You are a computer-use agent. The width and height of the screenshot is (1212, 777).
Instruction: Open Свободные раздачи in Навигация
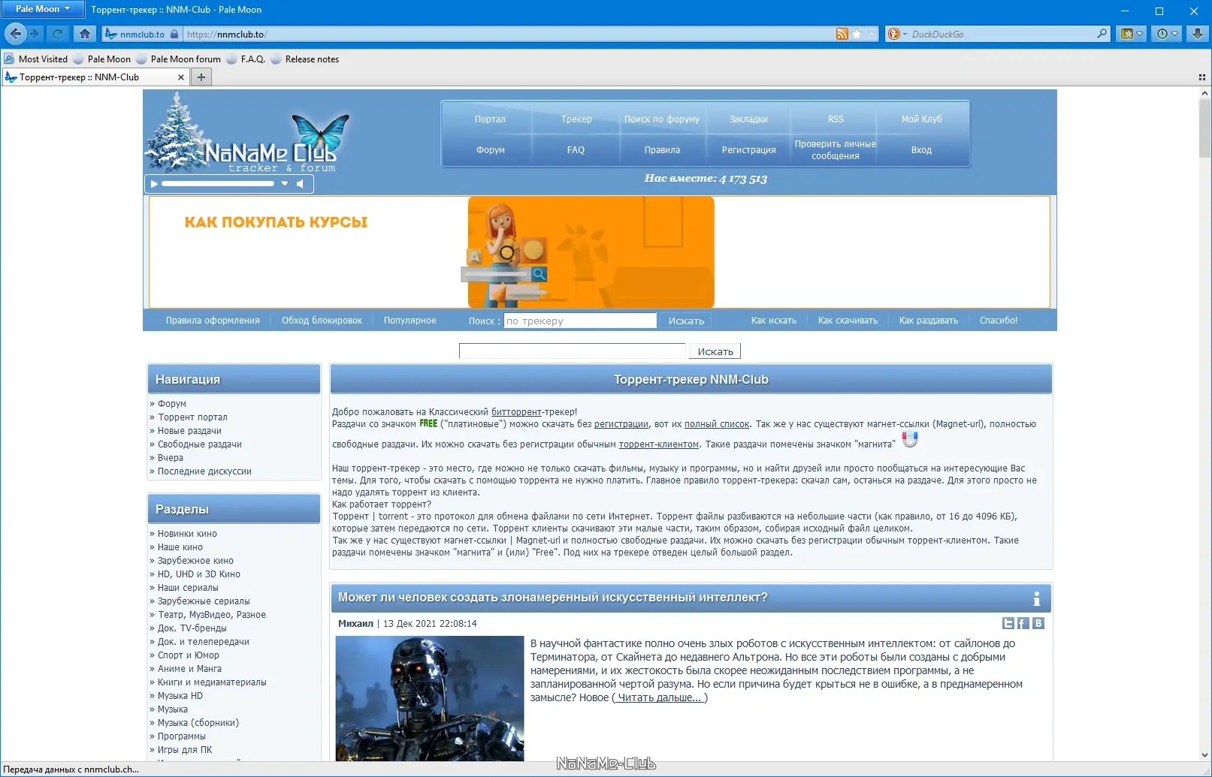click(x=200, y=444)
